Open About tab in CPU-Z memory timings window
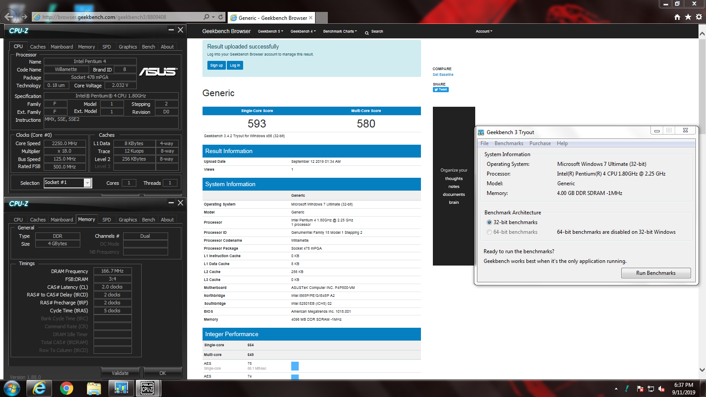The image size is (706, 397). 167,220
